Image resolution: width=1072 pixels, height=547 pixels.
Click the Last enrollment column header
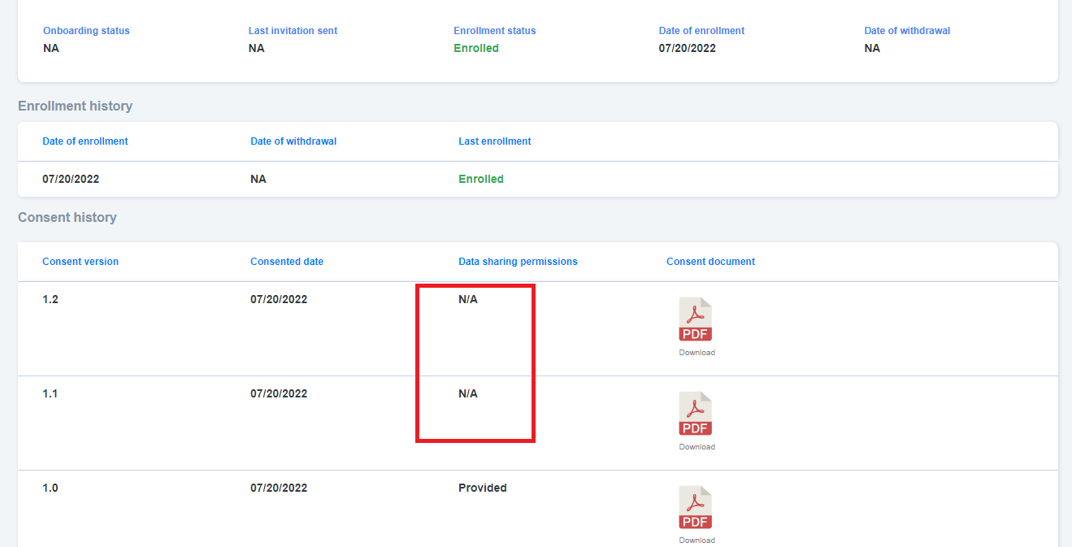coord(495,141)
